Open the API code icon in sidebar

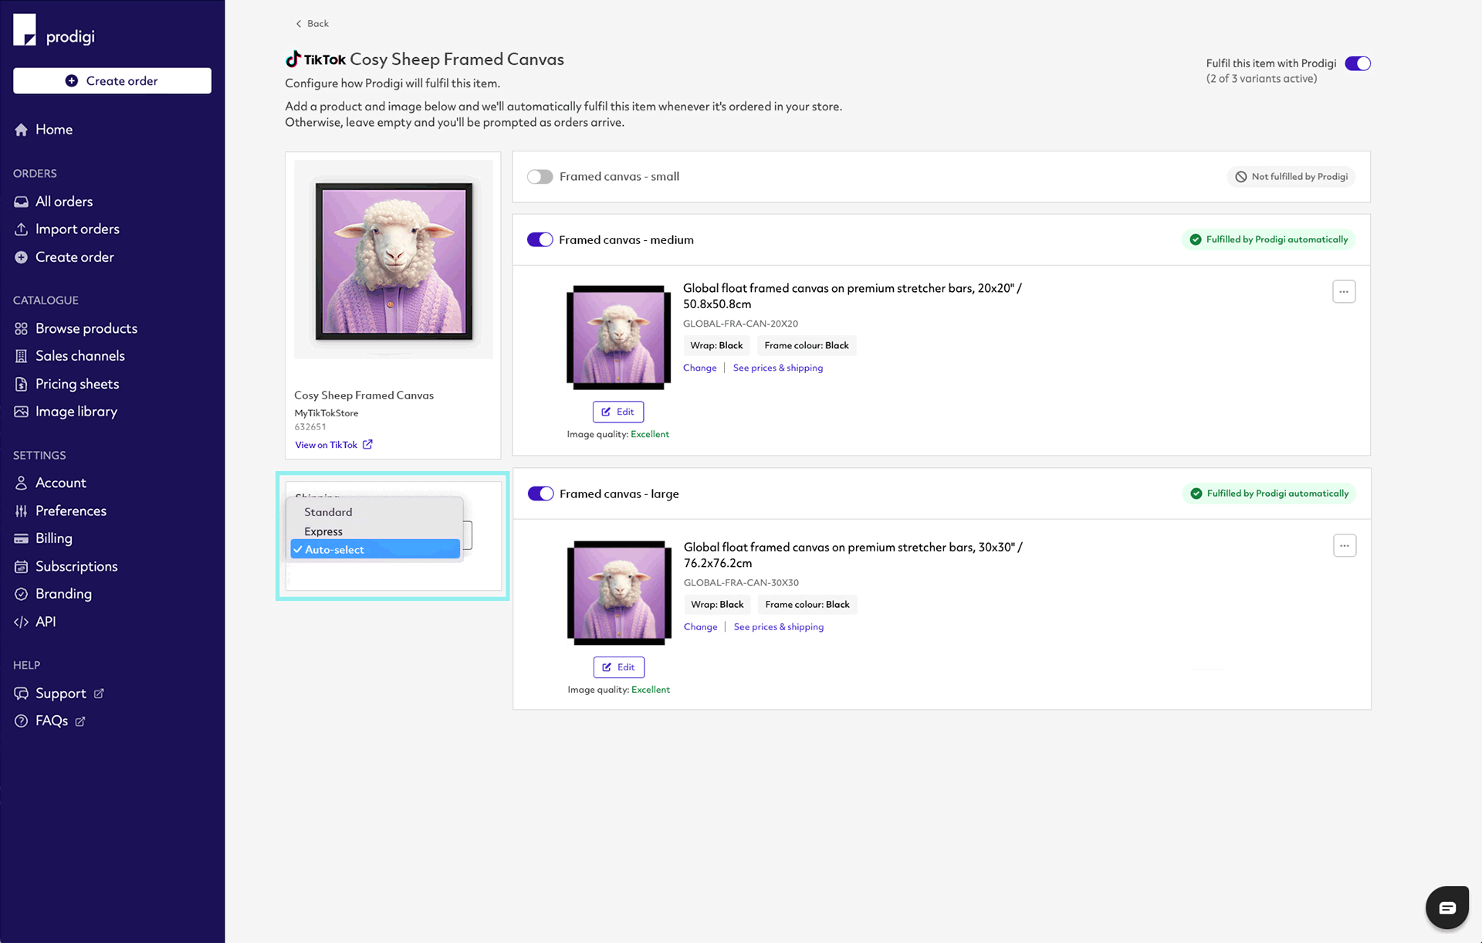[x=22, y=621]
